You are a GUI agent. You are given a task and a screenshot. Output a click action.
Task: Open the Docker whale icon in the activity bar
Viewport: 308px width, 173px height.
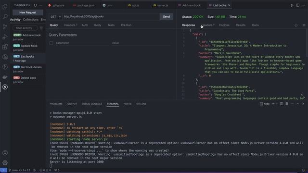pyautogui.click(x=5, y=77)
